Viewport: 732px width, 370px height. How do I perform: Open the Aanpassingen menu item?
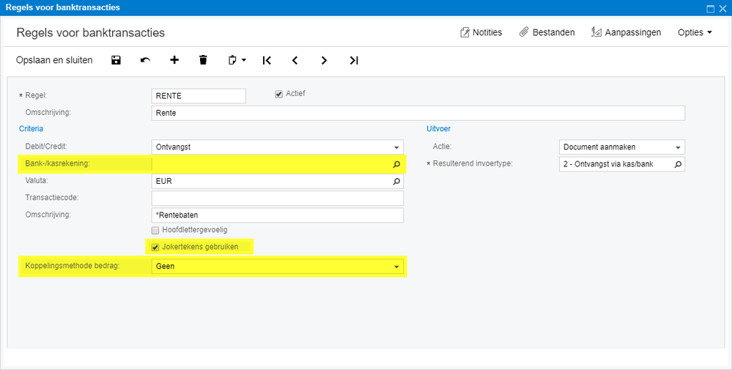click(626, 32)
